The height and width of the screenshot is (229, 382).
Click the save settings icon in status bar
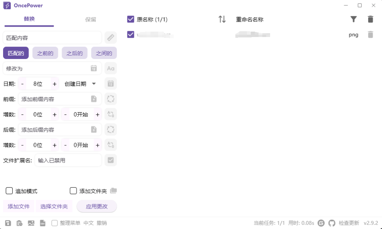tap(8, 222)
